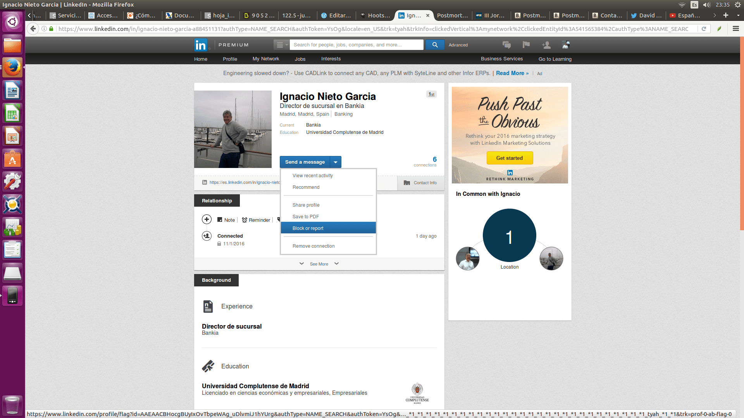
Task: Open search category dropdown beside search box
Action: (281, 45)
